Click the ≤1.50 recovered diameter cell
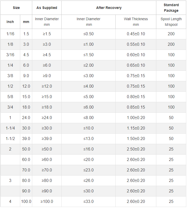The width and height of the screenshot is (187, 208). click(89, 55)
